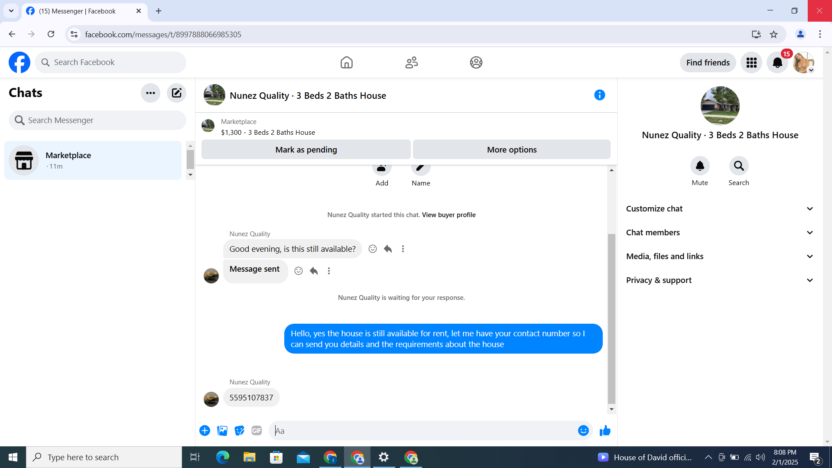Click the sticker icon in composer
Image resolution: width=832 pixels, height=468 pixels.
click(x=239, y=431)
